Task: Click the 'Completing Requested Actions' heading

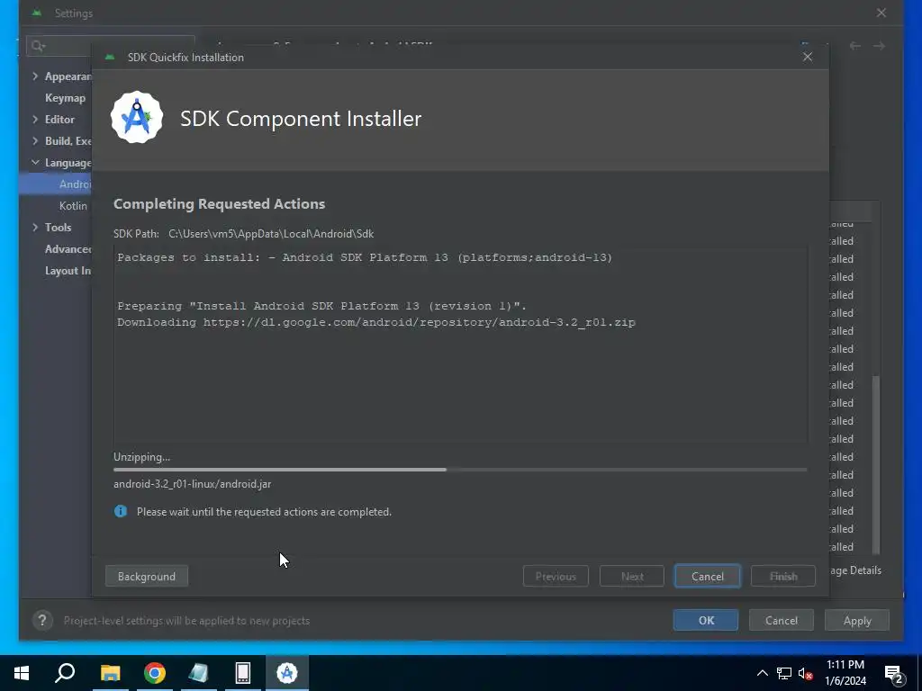Action: click(x=219, y=203)
